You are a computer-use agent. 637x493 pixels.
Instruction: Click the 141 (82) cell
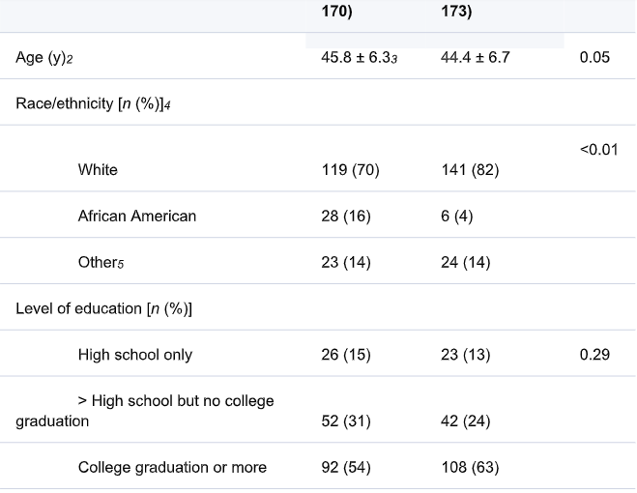[470, 170]
